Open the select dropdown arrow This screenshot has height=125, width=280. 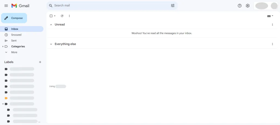click(55, 16)
